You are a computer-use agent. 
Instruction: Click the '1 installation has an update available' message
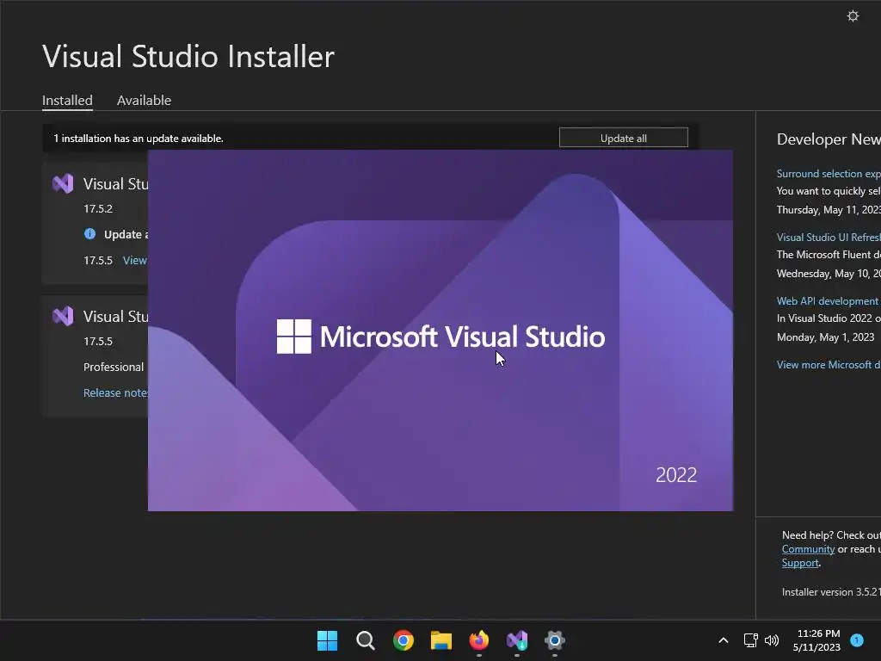click(139, 139)
